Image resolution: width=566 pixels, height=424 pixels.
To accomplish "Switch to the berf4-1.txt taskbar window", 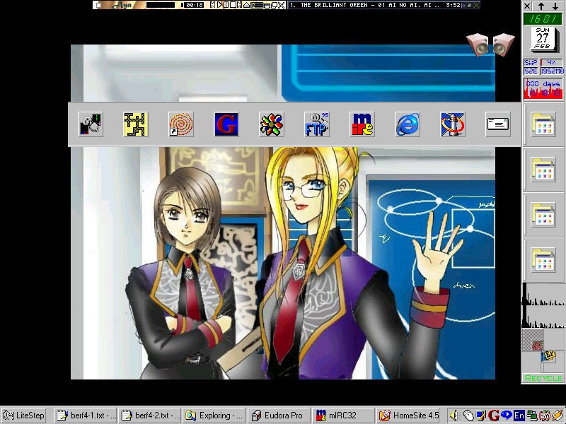I will [x=87, y=416].
